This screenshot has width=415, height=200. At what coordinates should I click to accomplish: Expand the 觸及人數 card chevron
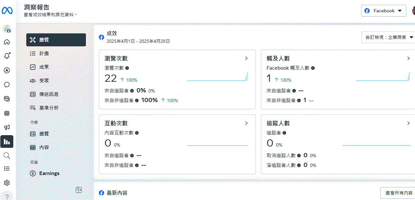(x=409, y=59)
